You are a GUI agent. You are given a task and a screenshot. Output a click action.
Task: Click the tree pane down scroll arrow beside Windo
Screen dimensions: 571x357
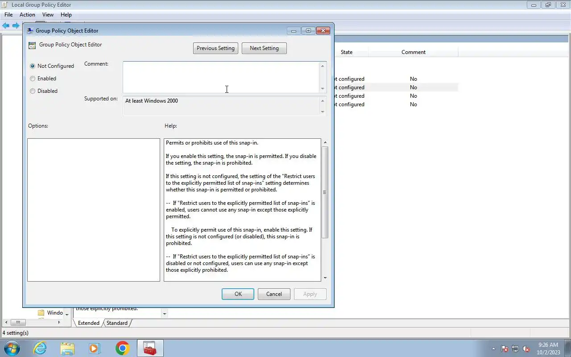point(67,314)
